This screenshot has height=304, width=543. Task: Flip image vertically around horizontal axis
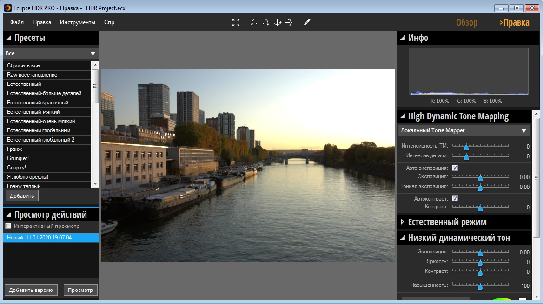coord(289,22)
